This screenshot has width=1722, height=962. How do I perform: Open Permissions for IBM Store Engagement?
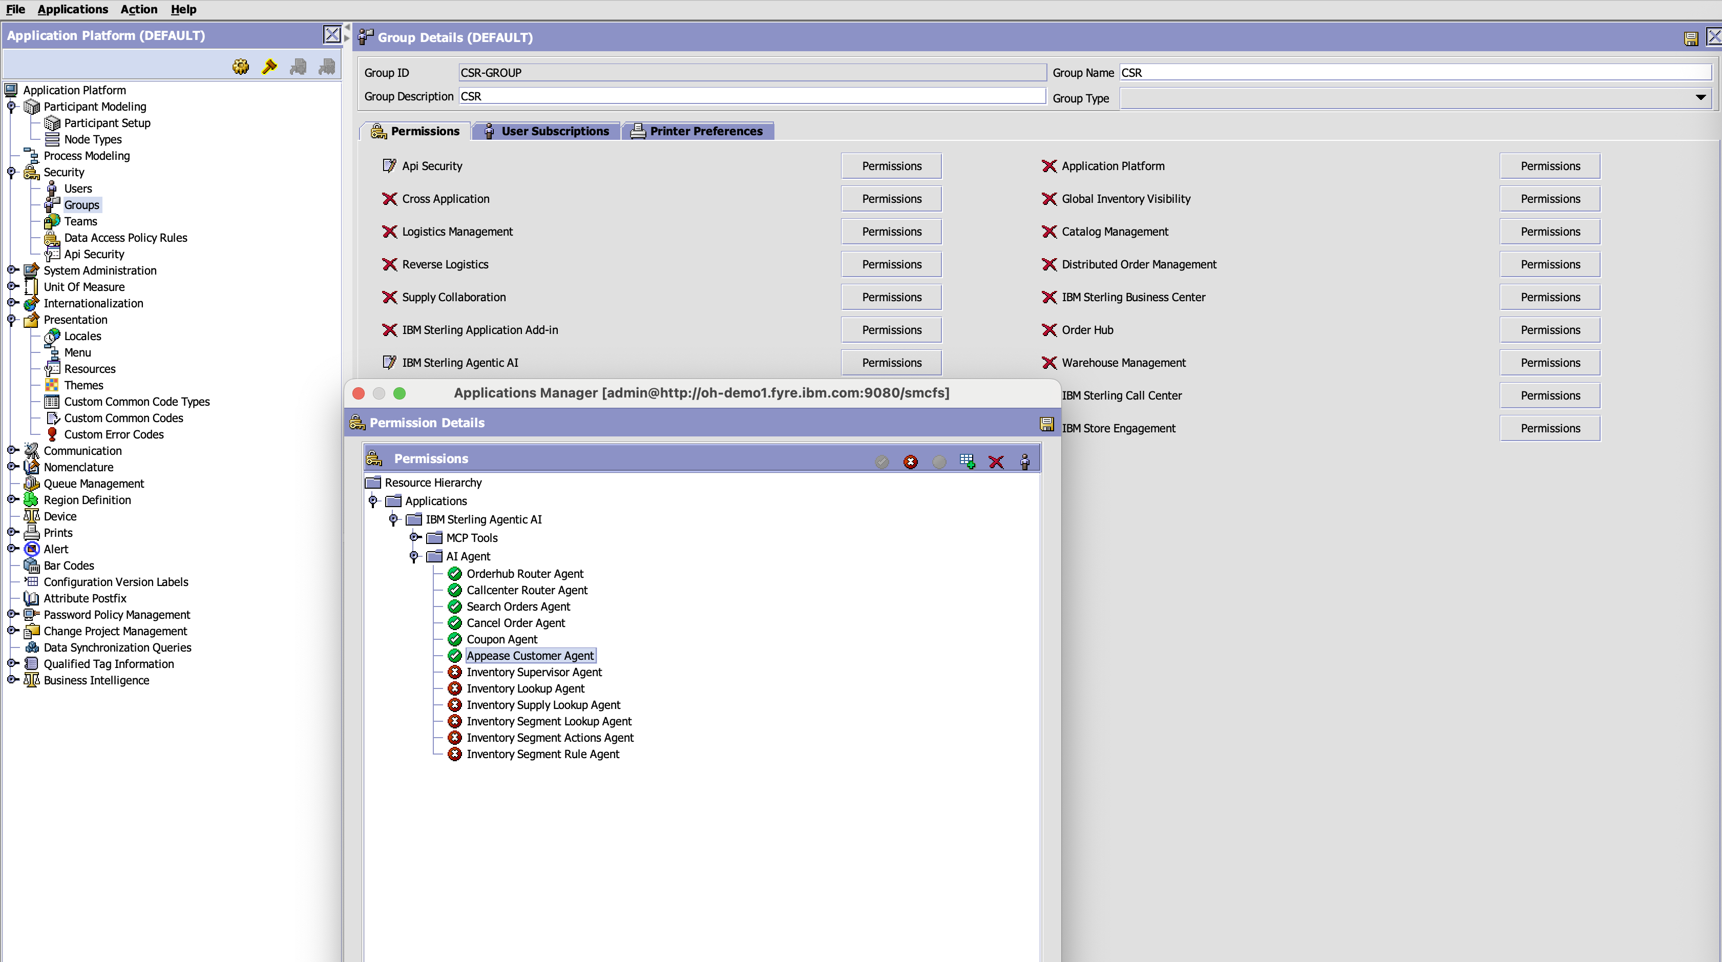pyautogui.click(x=1550, y=428)
